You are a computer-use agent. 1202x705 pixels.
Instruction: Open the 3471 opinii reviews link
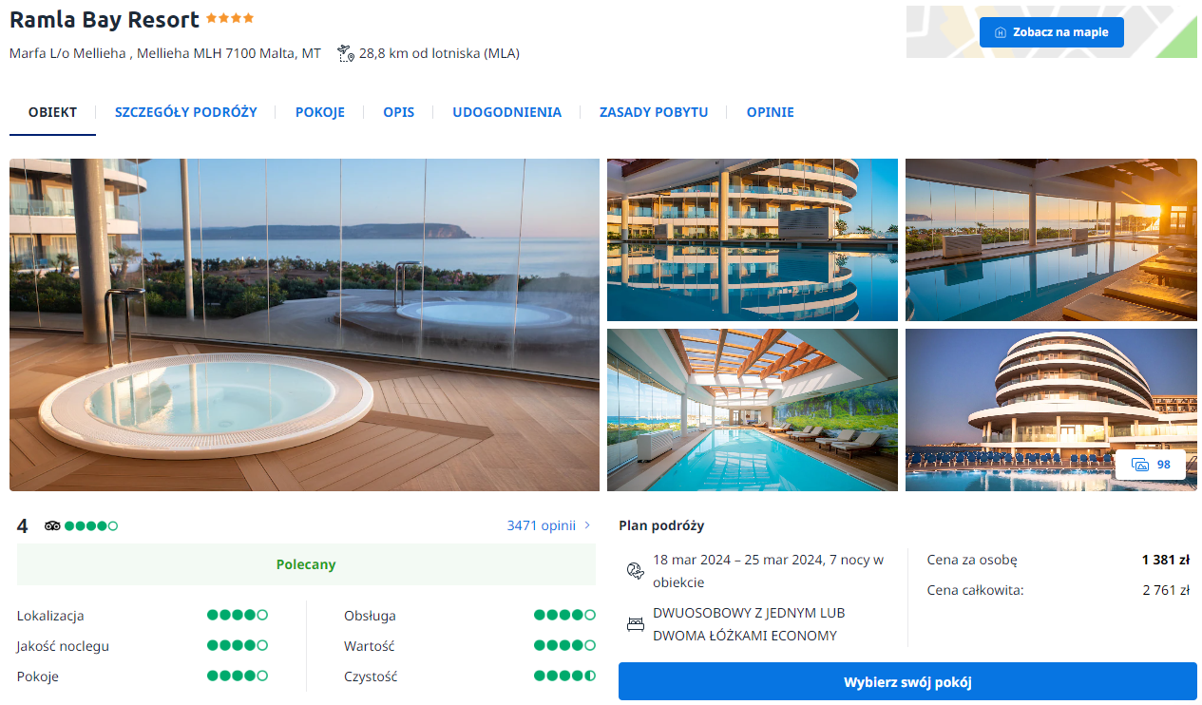coord(542,525)
